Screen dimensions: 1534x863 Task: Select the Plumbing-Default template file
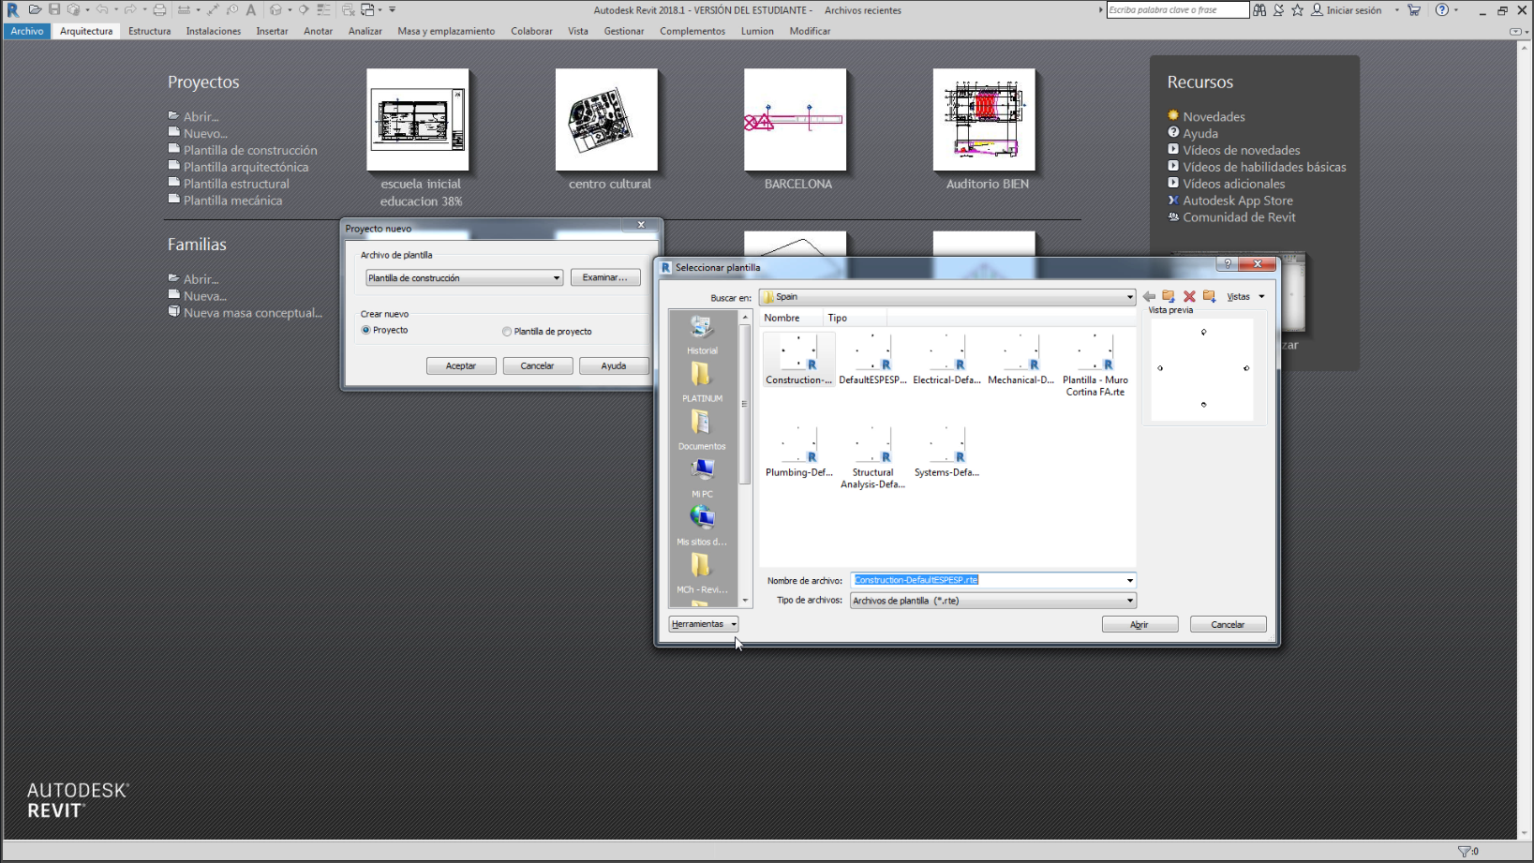point(798,451)
